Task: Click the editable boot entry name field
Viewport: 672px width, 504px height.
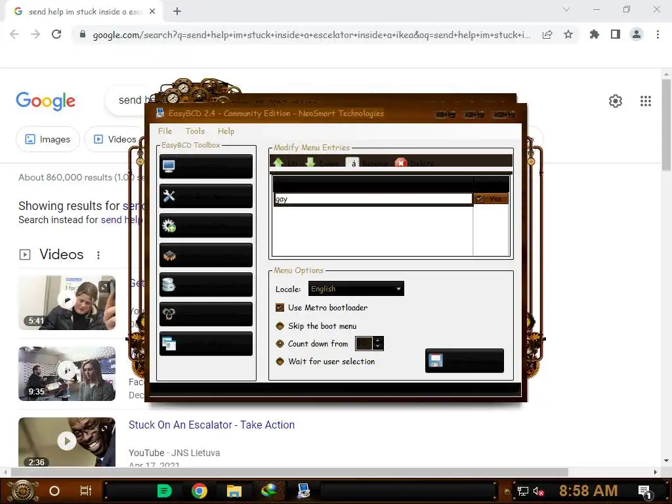Action: pyautogui.click(x=373, y=199)
